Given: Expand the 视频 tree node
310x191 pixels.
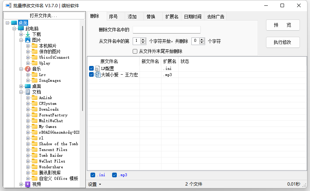Looking at the screenshot, I should (x=21, y=184).
